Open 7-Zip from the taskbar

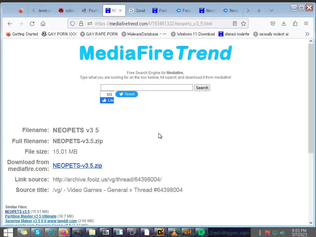(106, 232)
